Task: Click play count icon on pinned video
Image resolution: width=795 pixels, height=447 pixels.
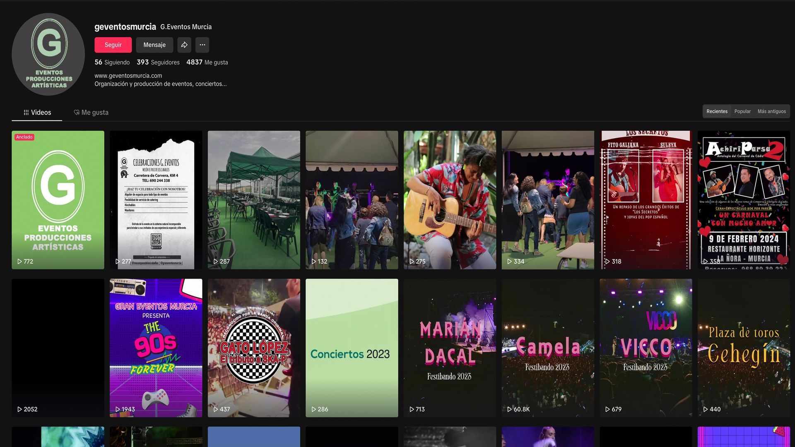Action: click(19, 262)
